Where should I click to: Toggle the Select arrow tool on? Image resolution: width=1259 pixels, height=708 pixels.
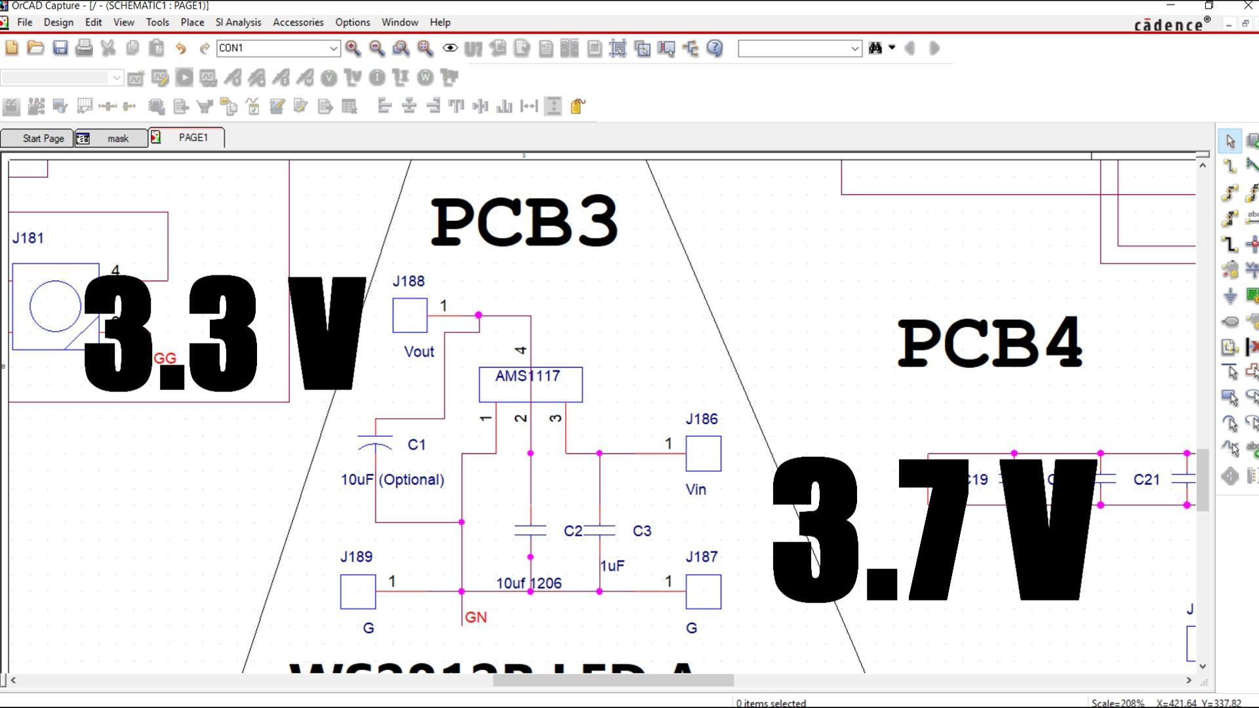pyautogui.click(x=1230, y=141)
